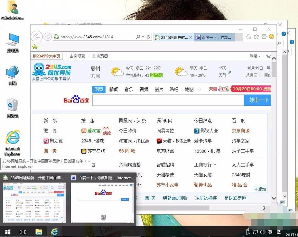298x237 pixels.
Task: Click the yellow add-to-favorites star below the back button
Action: [x=35, y=47]
